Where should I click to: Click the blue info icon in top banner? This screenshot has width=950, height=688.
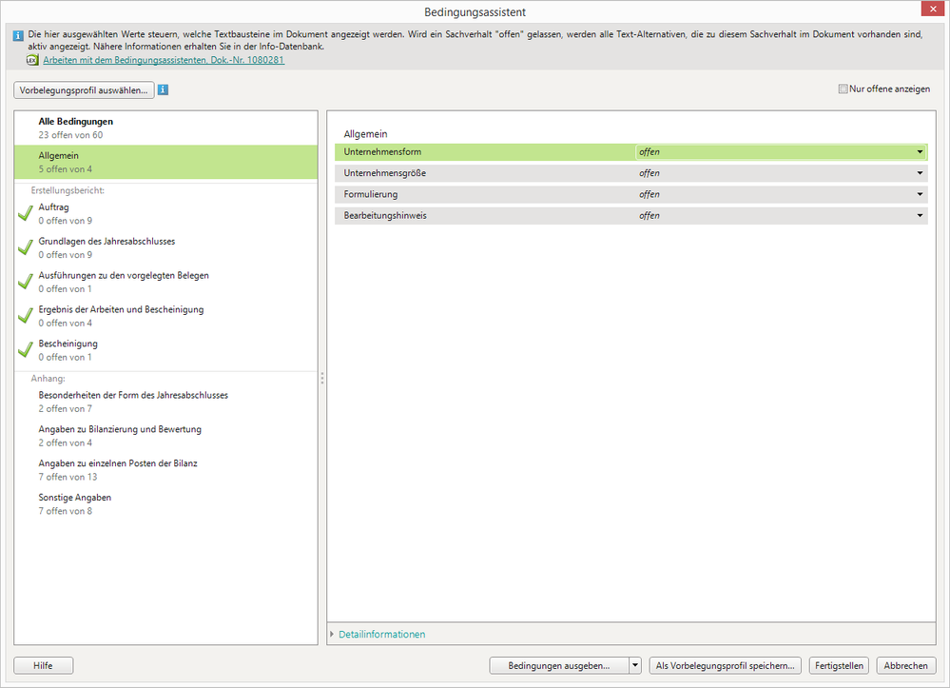pos(19,35)
